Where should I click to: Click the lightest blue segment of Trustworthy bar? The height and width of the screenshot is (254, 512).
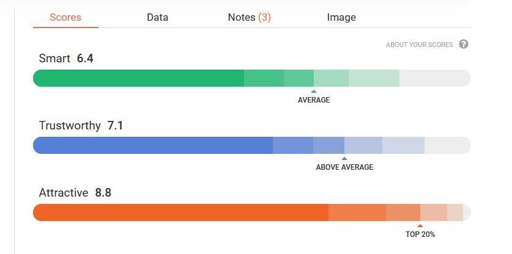coord(403,145)
